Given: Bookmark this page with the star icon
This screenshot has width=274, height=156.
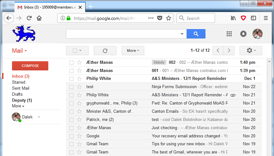Looking at the screenshot, I should (x=169, y=18).
